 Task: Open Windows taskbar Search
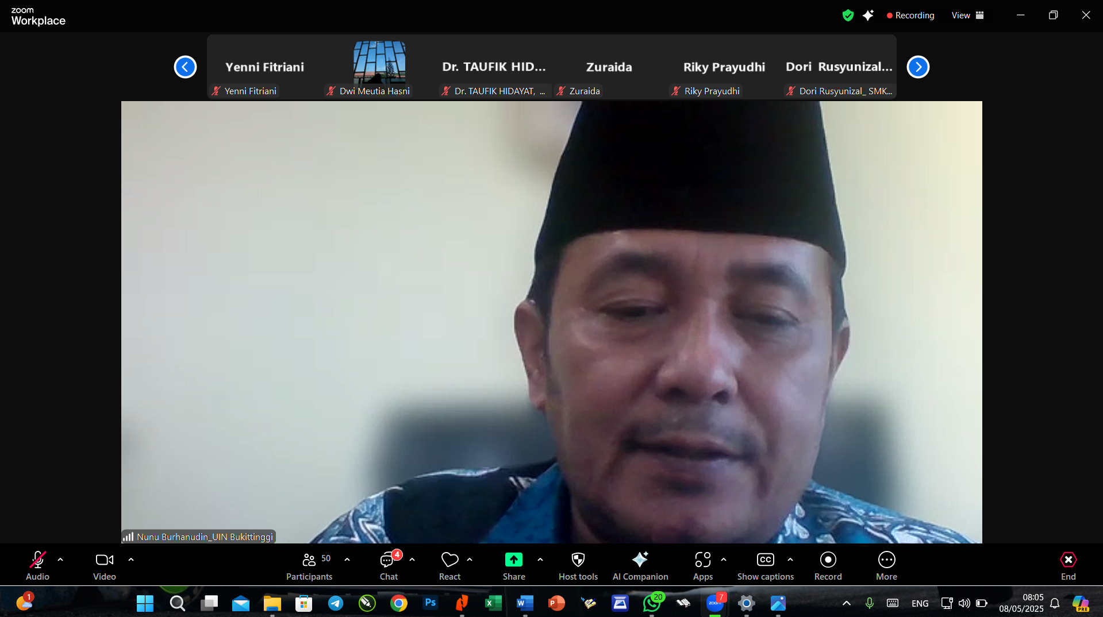177,603
